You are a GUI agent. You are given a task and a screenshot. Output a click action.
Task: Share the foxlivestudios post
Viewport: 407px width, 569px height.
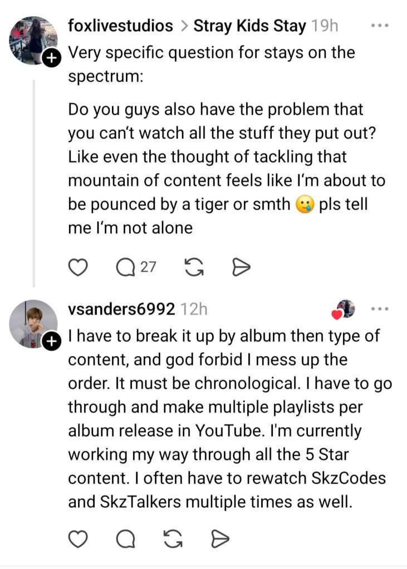click(240, 268)
